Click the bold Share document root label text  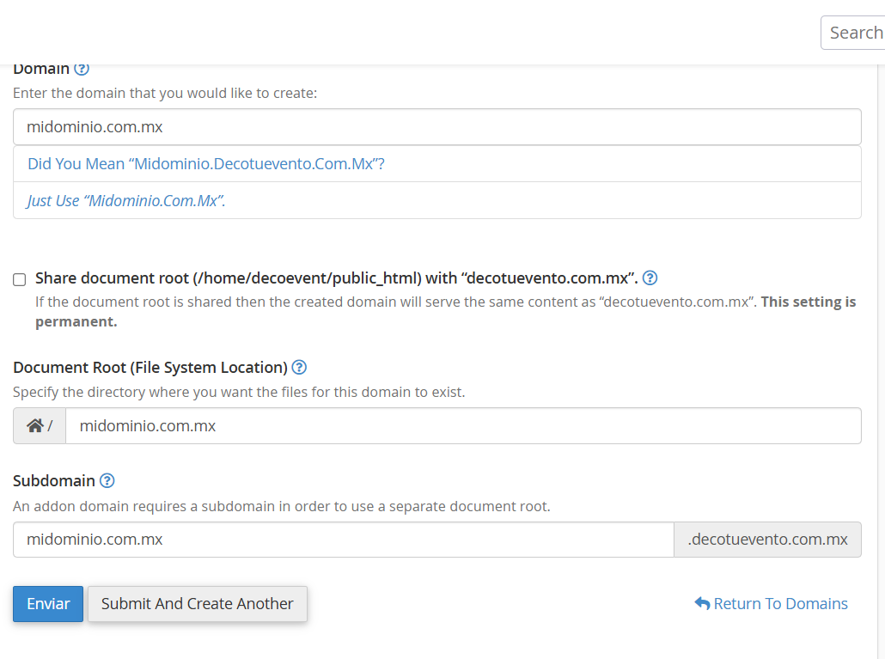[x=335, y=278]
